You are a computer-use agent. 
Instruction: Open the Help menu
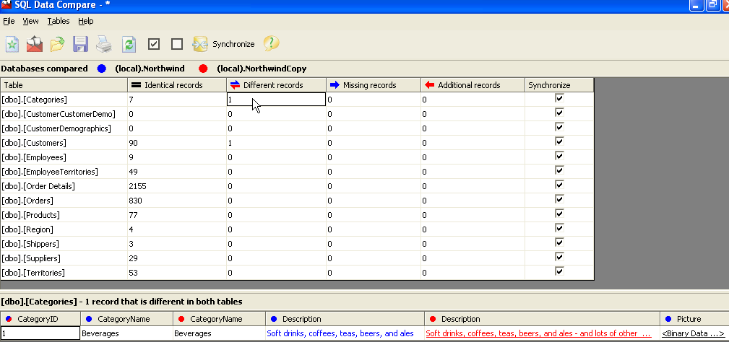tap(85, 21)
